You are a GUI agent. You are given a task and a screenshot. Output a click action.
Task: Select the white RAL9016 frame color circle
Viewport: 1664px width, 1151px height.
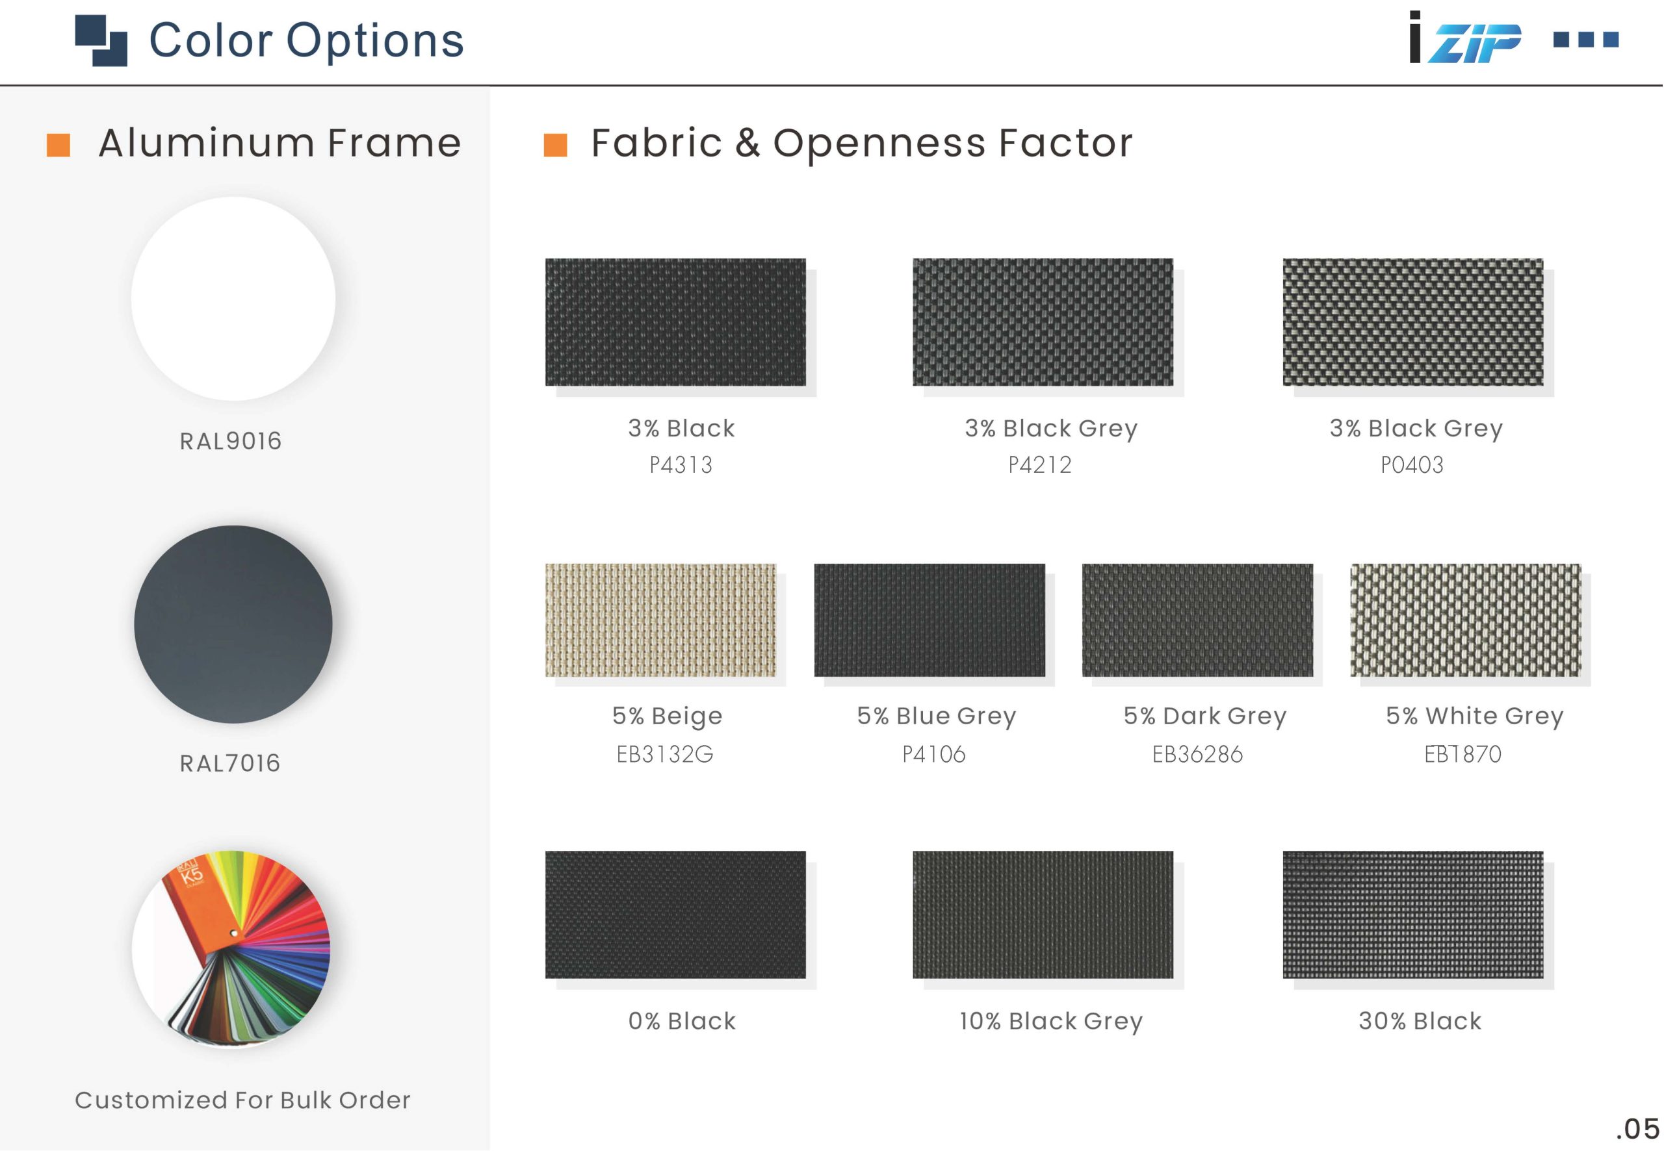click(x=233, y=299)
